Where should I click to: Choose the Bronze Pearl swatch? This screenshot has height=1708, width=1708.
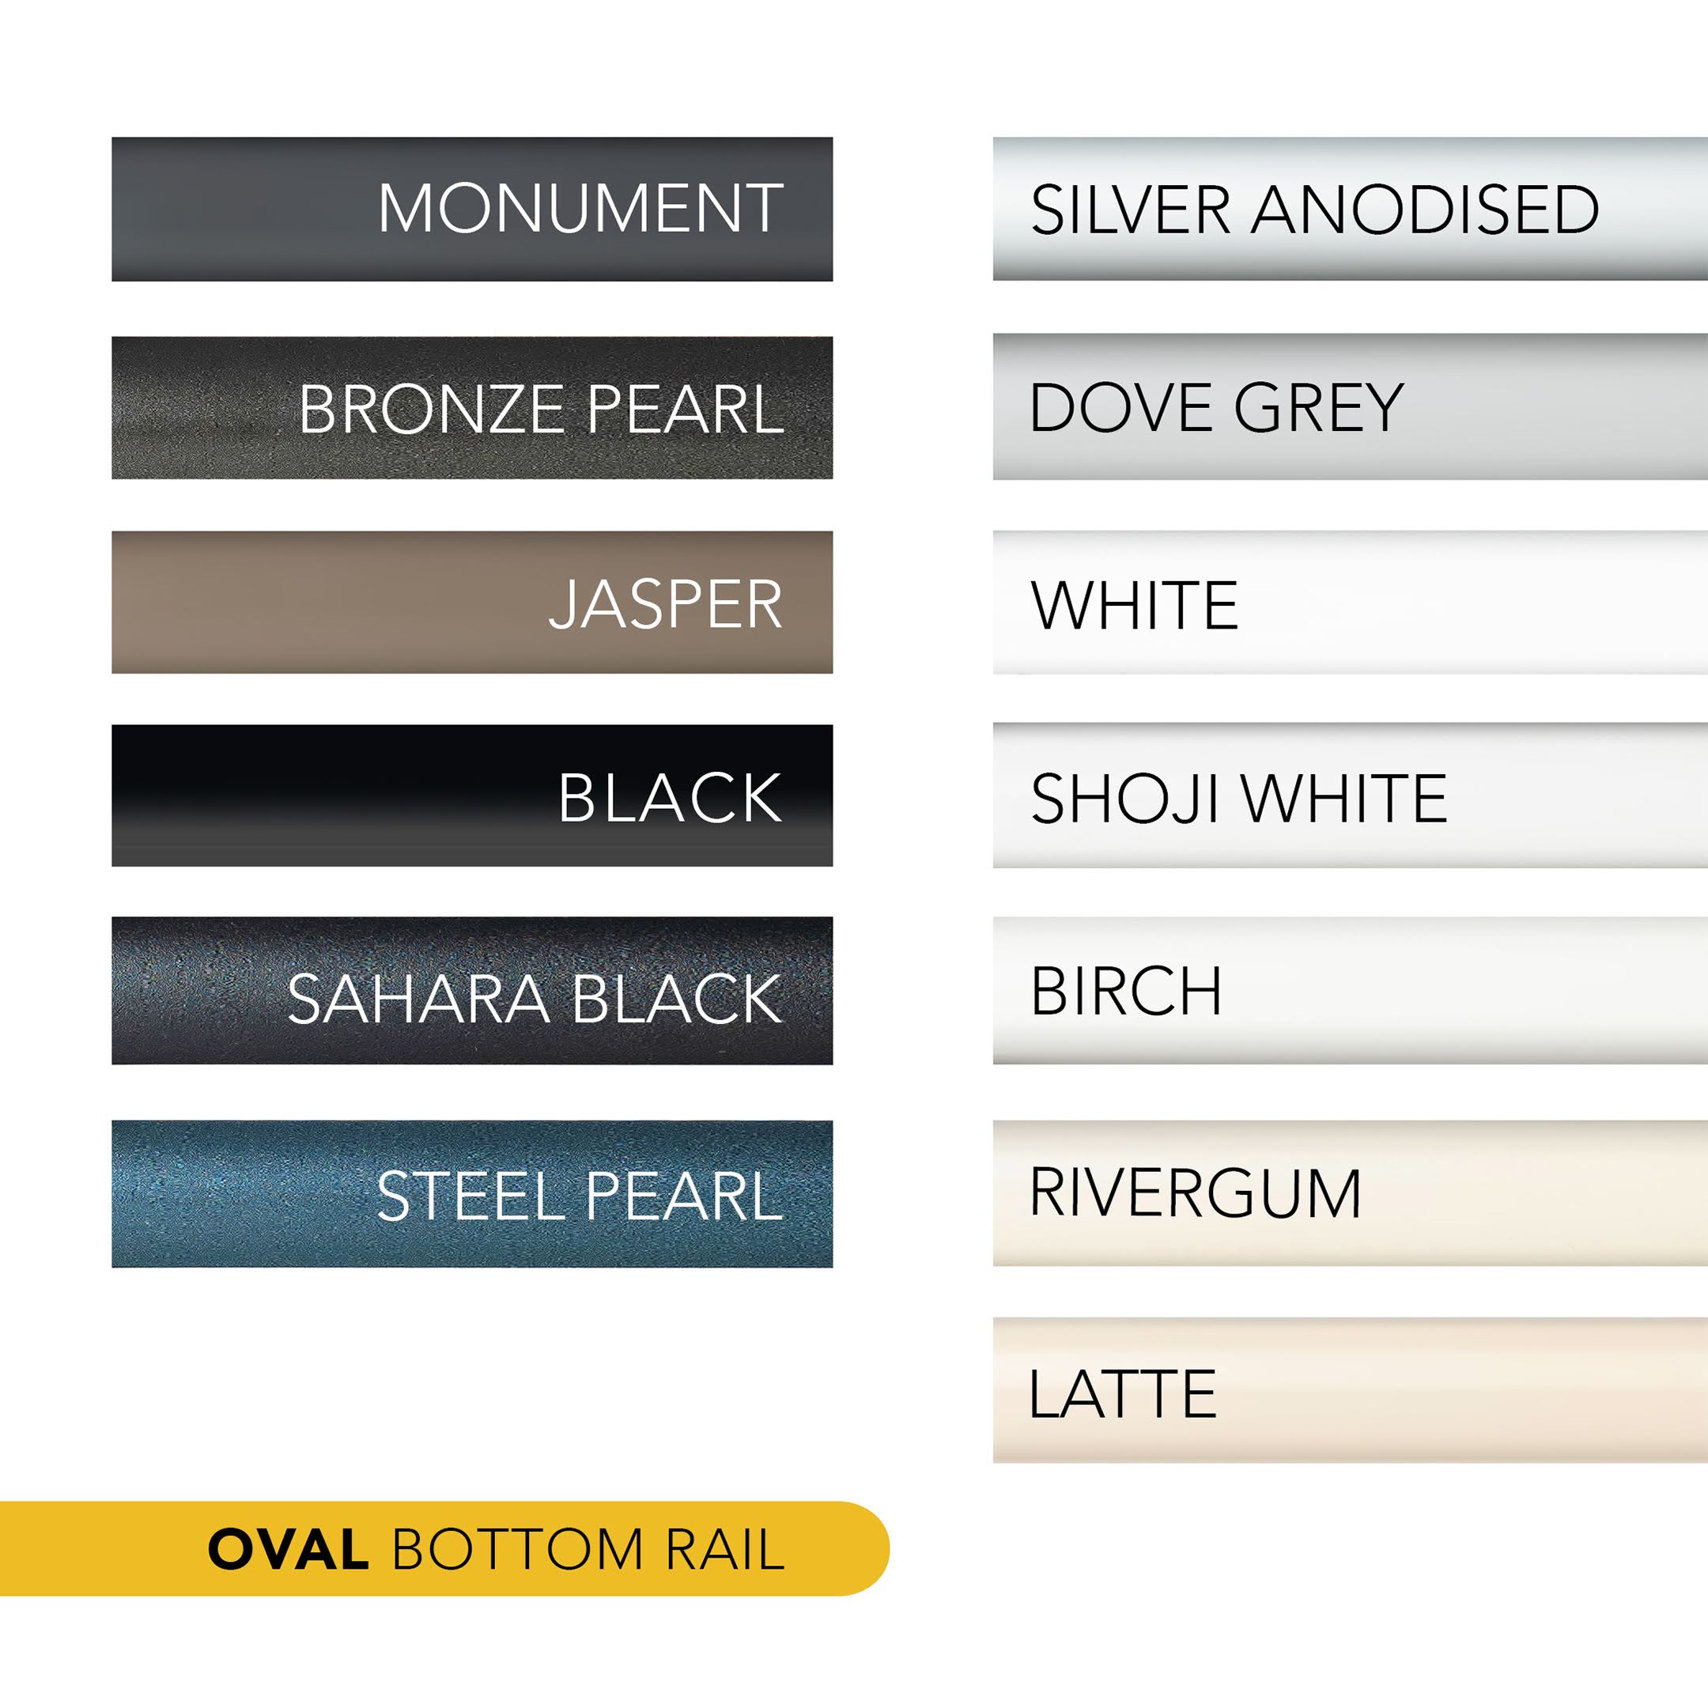click(x=471, y=407)
